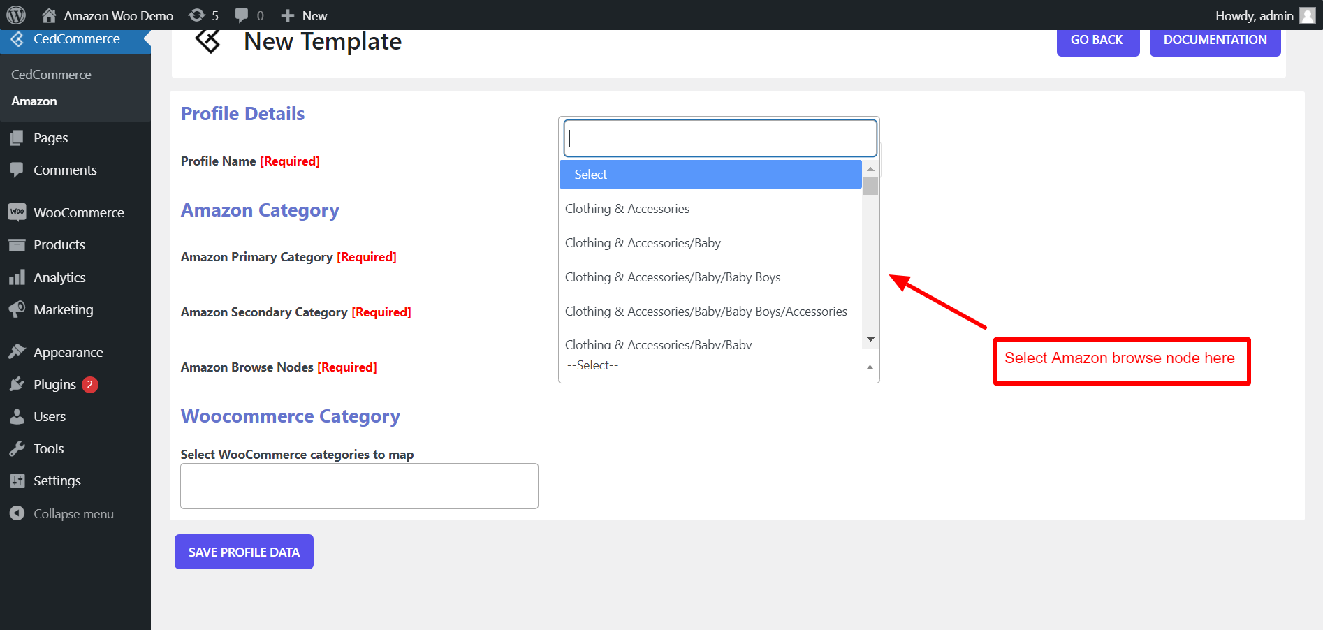The image size is (1323, 630).
Task: Choose Clothing & Accessories/Baby/Baby Boys/Accessories option
Action: pos(710,312)
